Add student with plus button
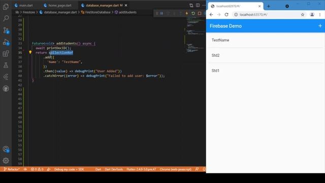 pyautogui.click(x=320, y=26)
